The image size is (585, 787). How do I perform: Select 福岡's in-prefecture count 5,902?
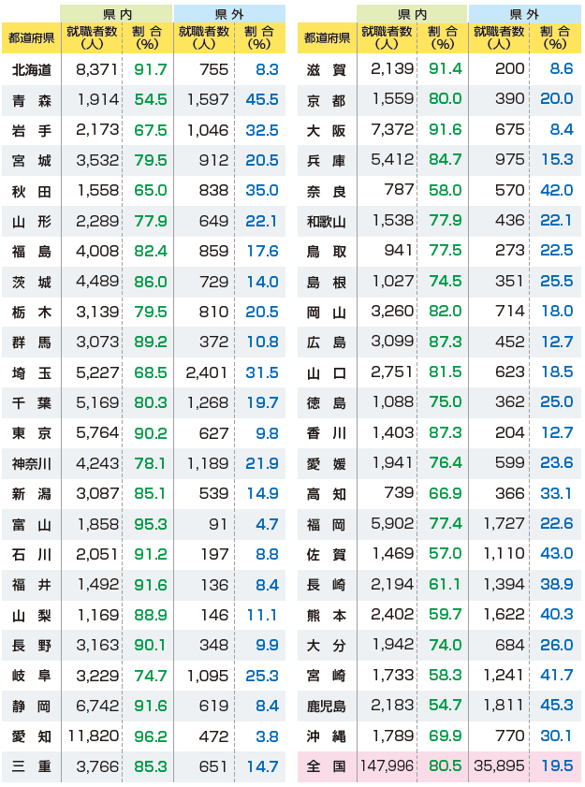click(x=393, y=523)
